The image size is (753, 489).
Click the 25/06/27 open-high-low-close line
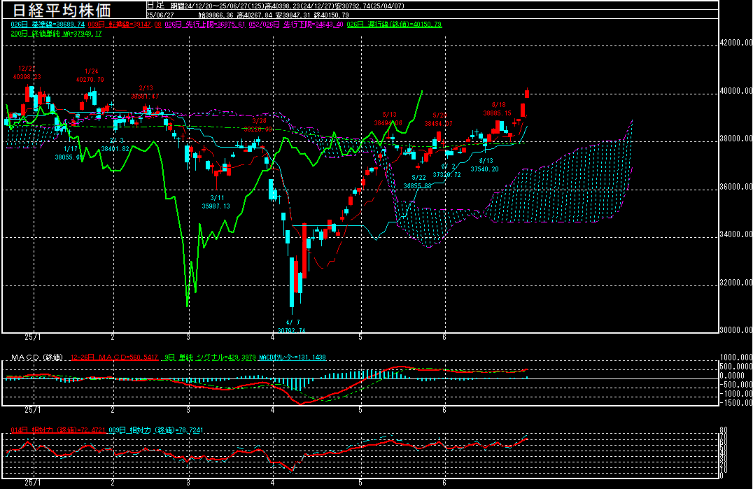coord(247,15)
